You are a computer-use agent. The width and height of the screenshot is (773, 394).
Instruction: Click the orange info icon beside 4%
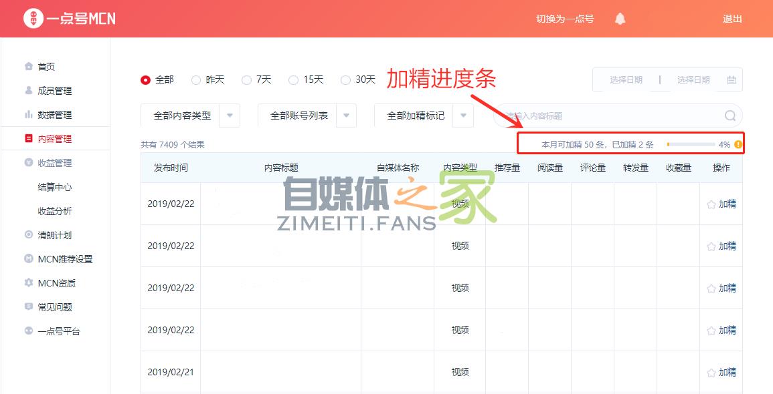click(738, 144)
